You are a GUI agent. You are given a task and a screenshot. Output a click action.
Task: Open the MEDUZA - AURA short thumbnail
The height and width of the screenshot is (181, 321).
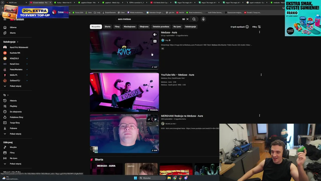click(106, 169)
